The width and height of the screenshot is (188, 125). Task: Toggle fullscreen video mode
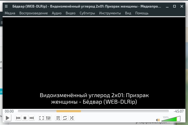[x=42, y=118]
